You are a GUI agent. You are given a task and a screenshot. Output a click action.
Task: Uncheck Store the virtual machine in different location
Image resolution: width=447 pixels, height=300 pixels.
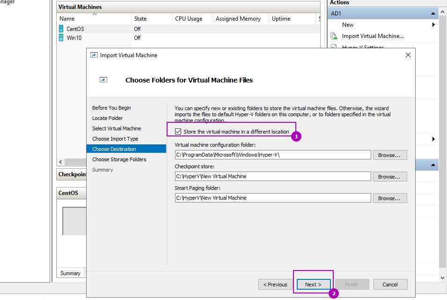pyautogui.click(x=178, y=132)
